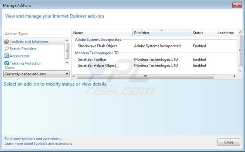Open the Currently loaded add-ons dropdown

(x=36, y=74)
